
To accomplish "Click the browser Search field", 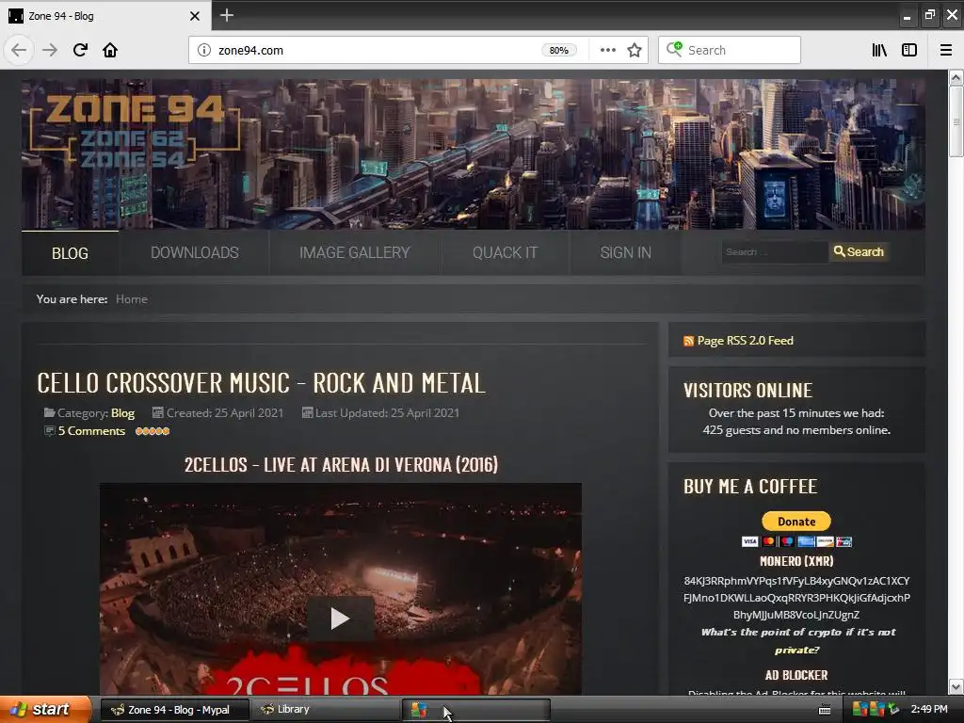I will pyautogui.click(x=730, y=50).
